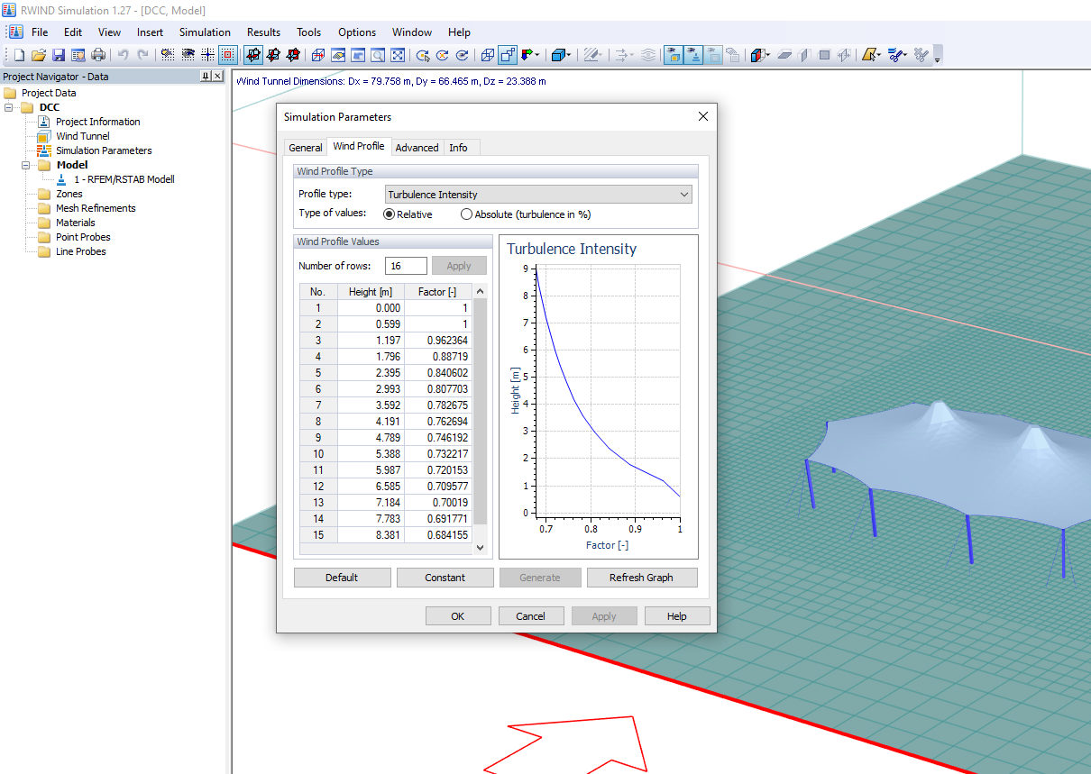Click the RWIND app icon beside File menu
Screen dimensions: 1091x774
(15, 32)
